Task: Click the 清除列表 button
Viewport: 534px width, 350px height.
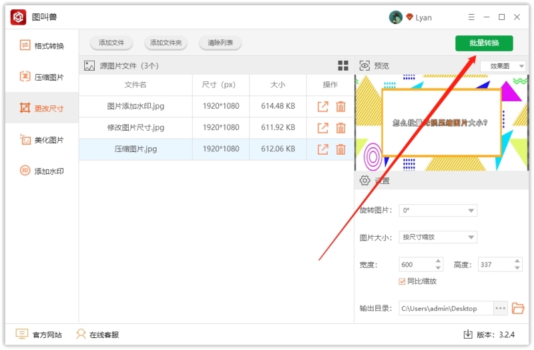Action: point(220,43)
